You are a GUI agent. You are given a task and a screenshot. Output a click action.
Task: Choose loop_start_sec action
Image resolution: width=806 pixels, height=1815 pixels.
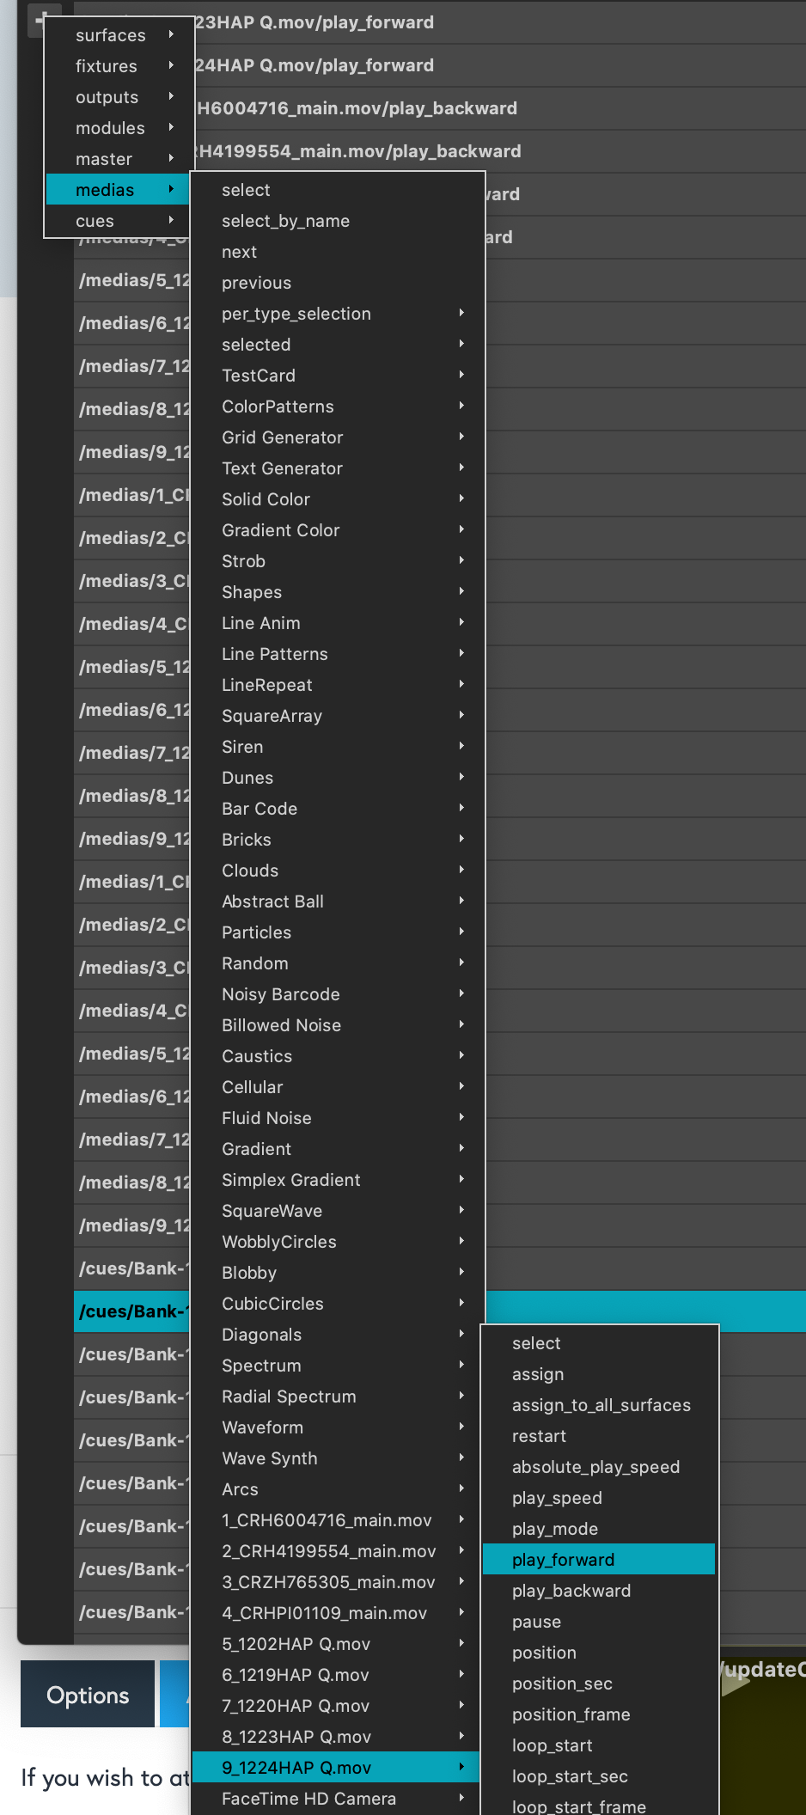click(599, 1776)
